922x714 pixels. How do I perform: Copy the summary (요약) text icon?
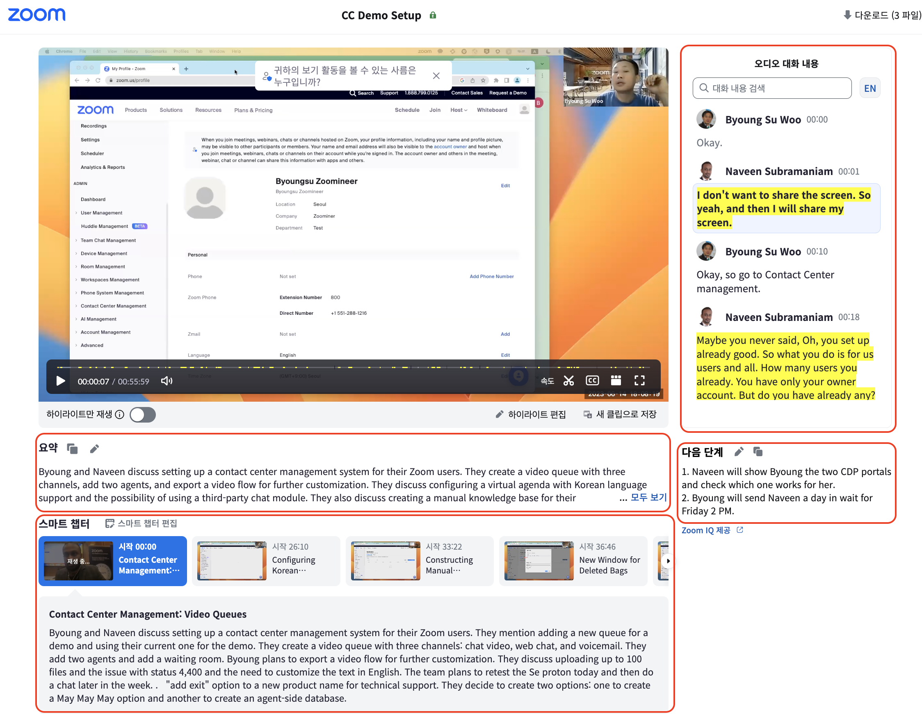tap(72, 448)
